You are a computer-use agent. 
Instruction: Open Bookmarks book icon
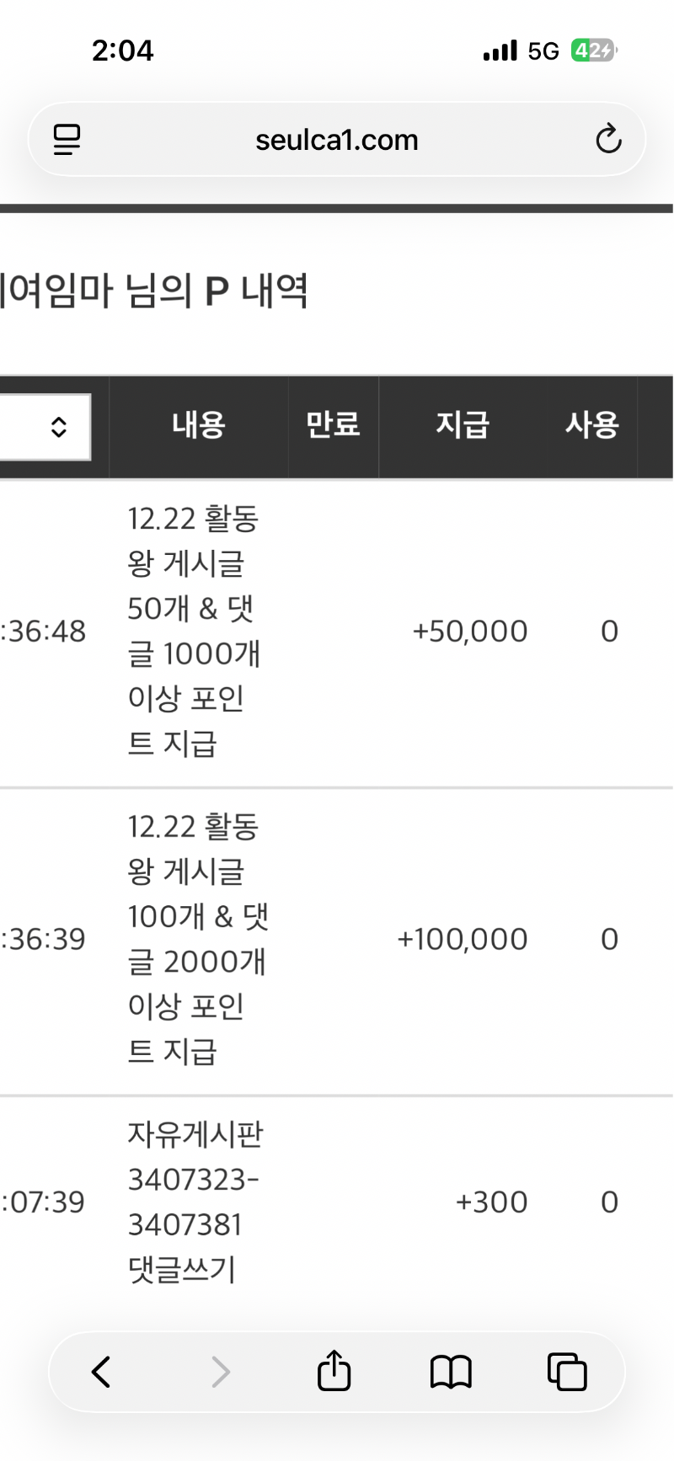(x=451, y=1372)
